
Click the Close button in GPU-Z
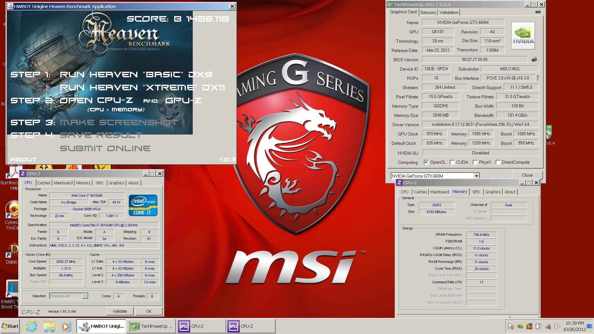click(x=527, y=175)
